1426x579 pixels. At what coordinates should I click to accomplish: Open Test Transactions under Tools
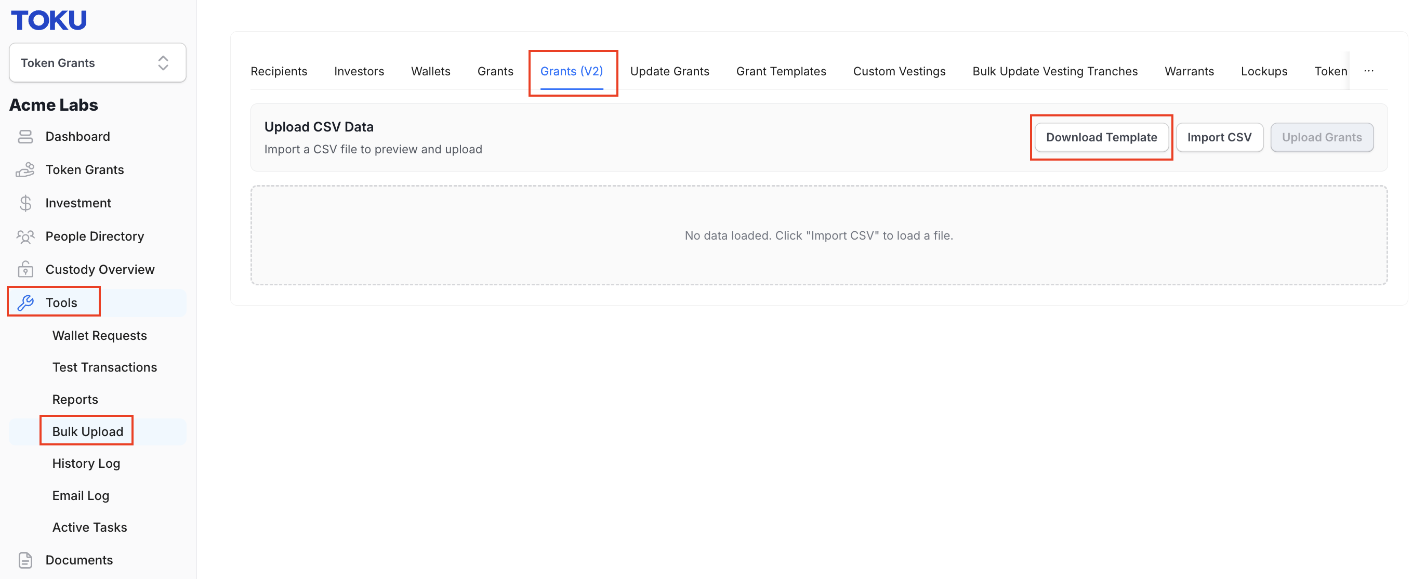coord(104,367)
